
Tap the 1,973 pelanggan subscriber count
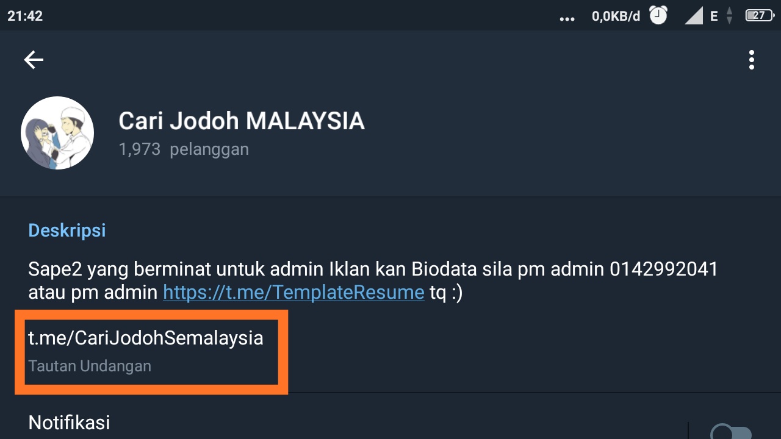184,149
